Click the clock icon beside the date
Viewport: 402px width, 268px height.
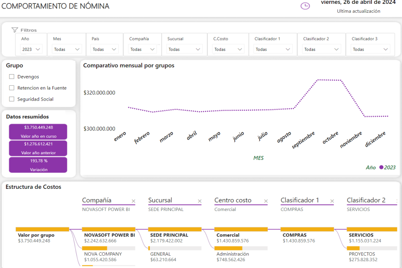click(305, 6)
